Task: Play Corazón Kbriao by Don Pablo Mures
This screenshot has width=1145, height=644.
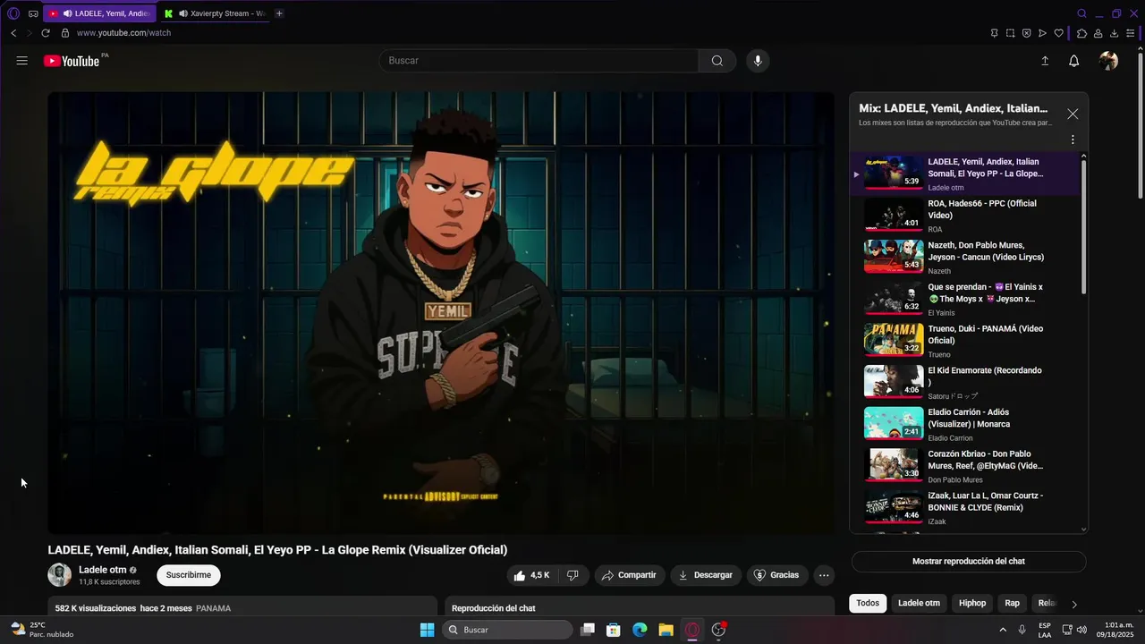Action: [x=966, y=466]
